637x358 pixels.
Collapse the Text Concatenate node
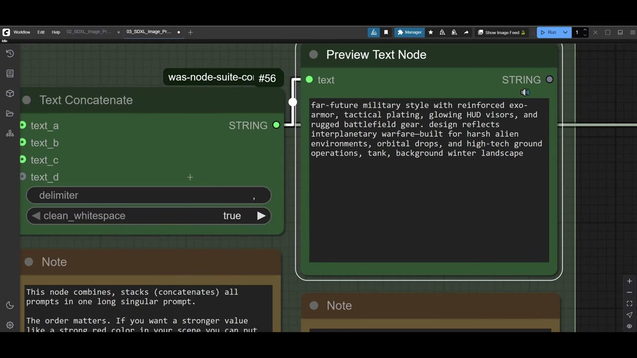(27, 100)
